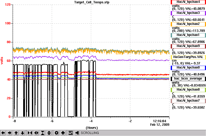Click the horizontal diamond time-axis zoom icon
The height and width of the screenshot is (136, 206).
(36, 133)
